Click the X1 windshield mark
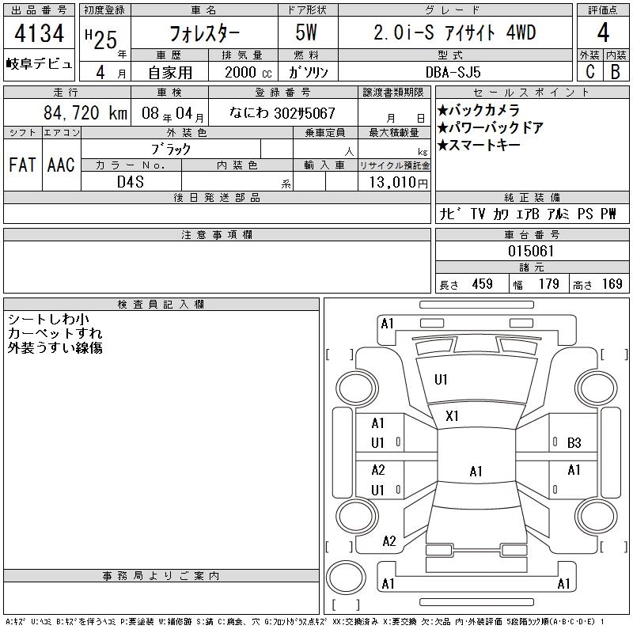Screen dimensions: 633x633 tap(452, 416)
